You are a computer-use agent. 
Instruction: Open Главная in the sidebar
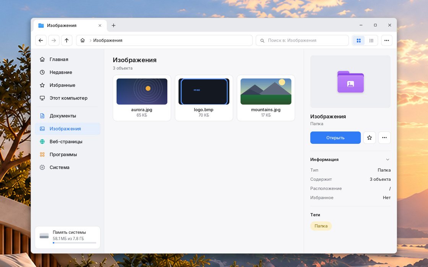point(68,60)
